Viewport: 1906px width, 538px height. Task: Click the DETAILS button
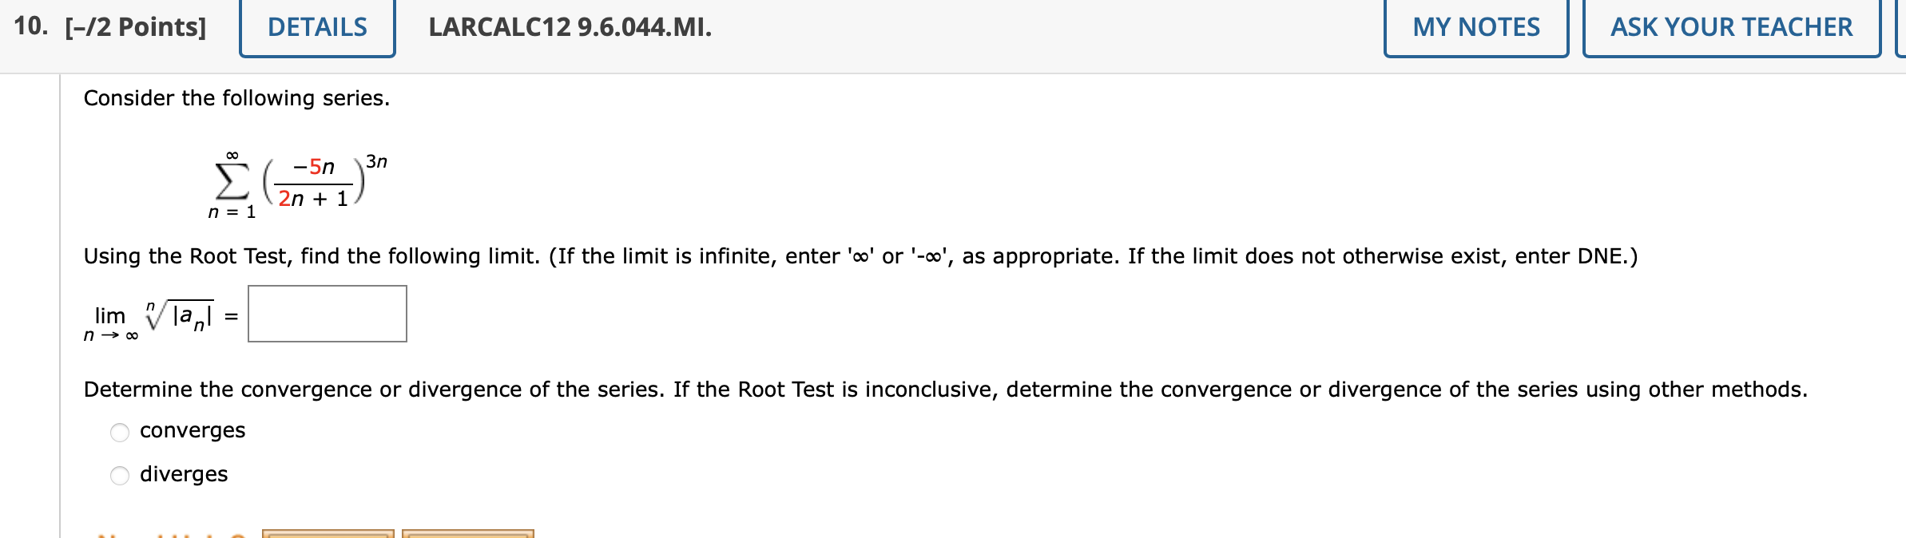point(316,28)
